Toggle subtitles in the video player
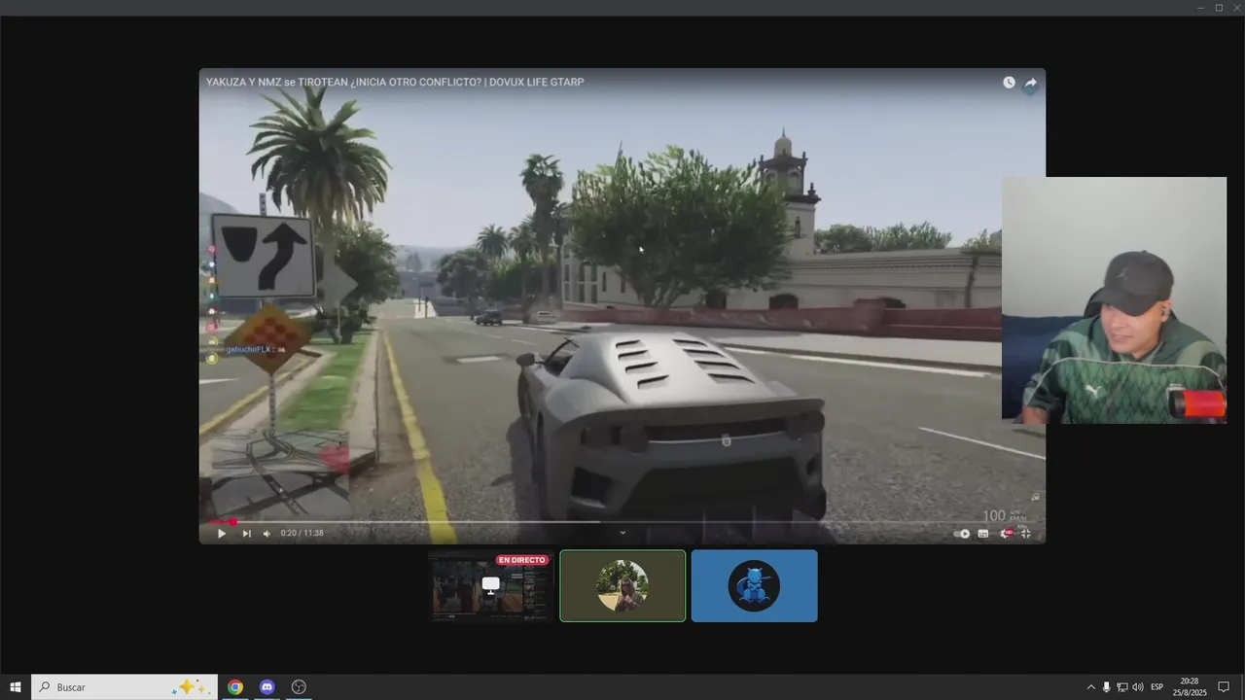Viewport: 1245px width, 700px height. coord(983,533)
